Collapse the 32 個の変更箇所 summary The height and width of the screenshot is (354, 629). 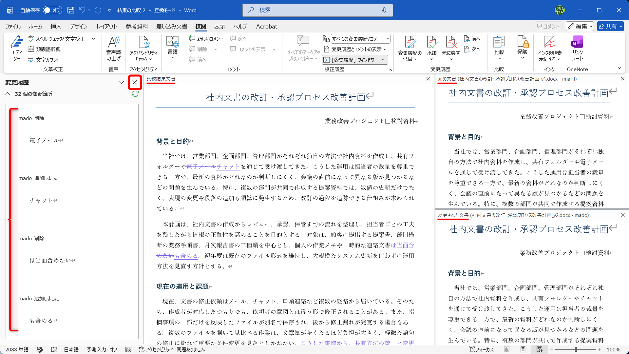[8, 94]
